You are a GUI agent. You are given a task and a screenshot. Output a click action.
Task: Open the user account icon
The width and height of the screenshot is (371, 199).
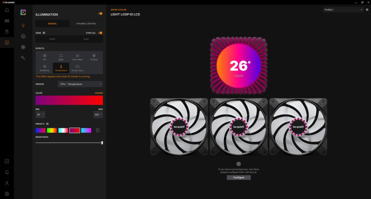pyautogui.click(x=7, y=183)
